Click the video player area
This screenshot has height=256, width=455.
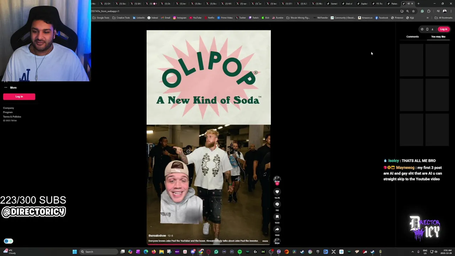209,137
